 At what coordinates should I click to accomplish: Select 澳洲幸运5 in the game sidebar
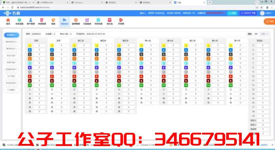(x=11, y=49)
